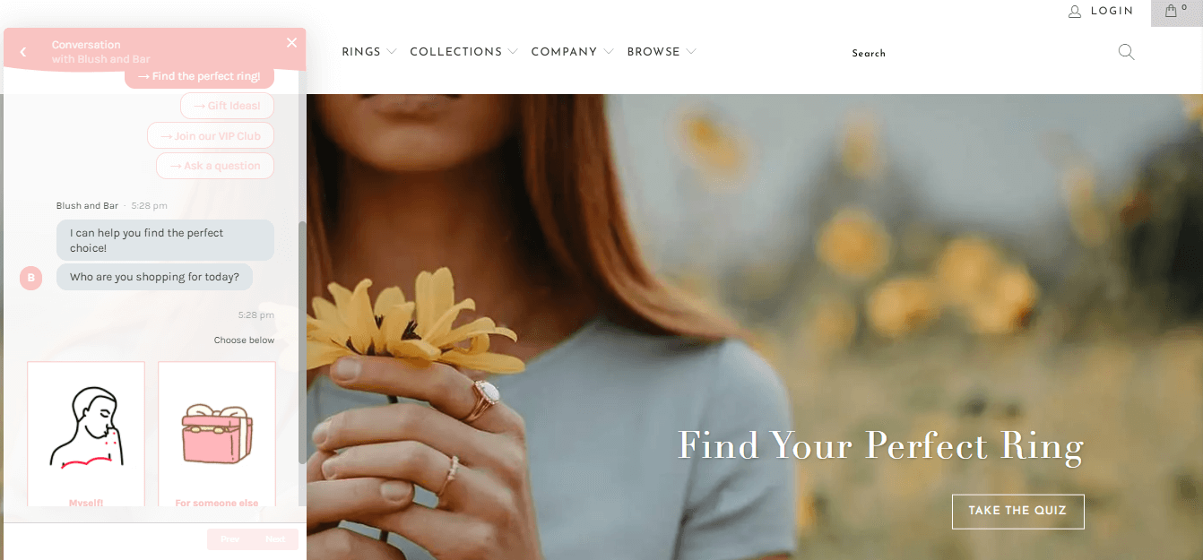Open the COMPANY dropdown menu
Image resolution: width=1203 pixels, height=560 pixels.
(572, 52)
